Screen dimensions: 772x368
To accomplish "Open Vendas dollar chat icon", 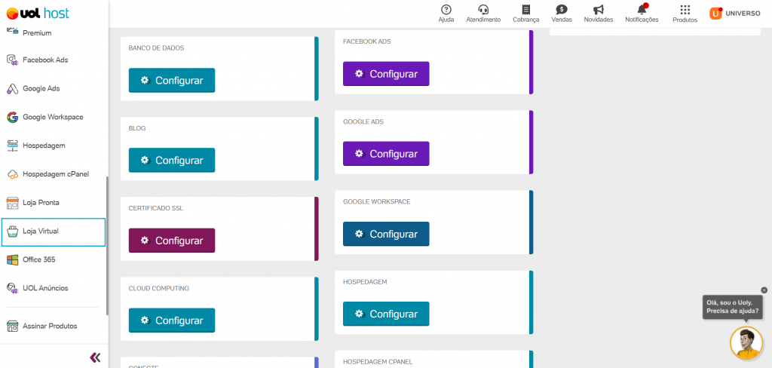I will pos(561,9).
